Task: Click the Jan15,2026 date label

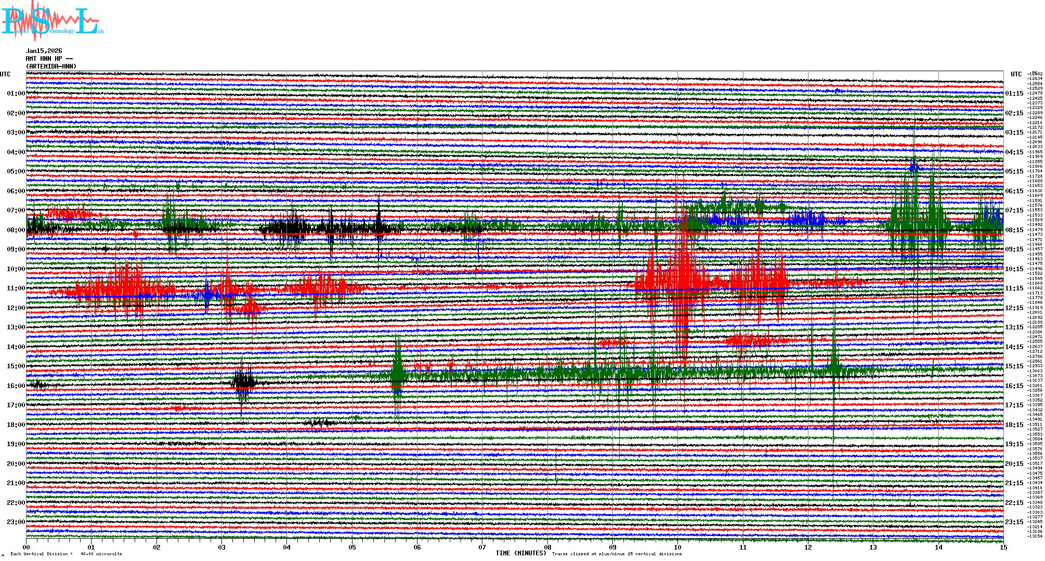Action: (x=44, y=51)
